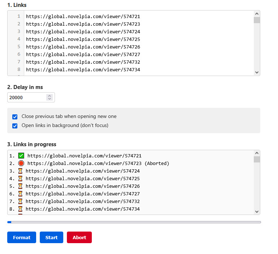Click line 7 URL 574732 in the Links editor

pos(83,62)
